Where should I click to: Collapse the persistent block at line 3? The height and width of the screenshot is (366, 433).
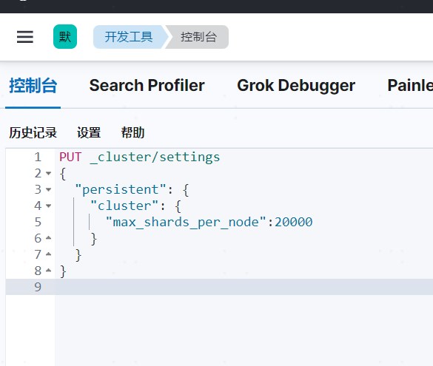point(49,190)
